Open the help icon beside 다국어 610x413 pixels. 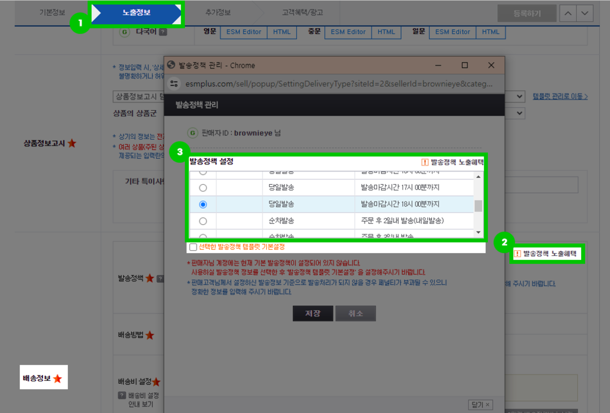163,32
